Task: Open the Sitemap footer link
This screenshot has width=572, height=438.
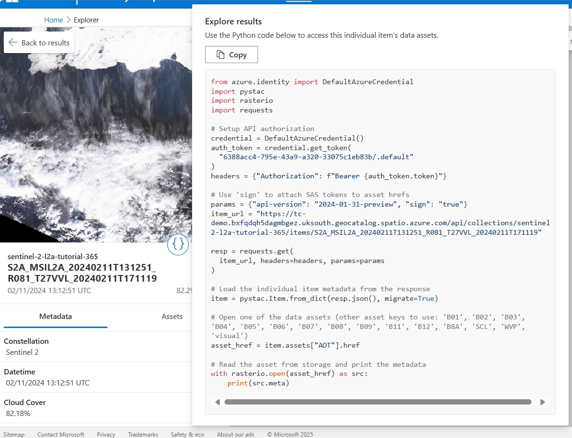Action: [14, 434]
